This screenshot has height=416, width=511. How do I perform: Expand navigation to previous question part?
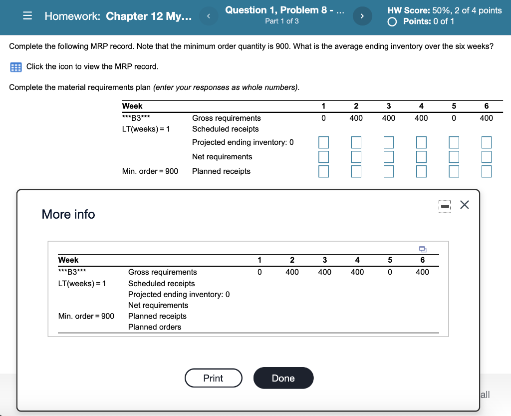208,15
